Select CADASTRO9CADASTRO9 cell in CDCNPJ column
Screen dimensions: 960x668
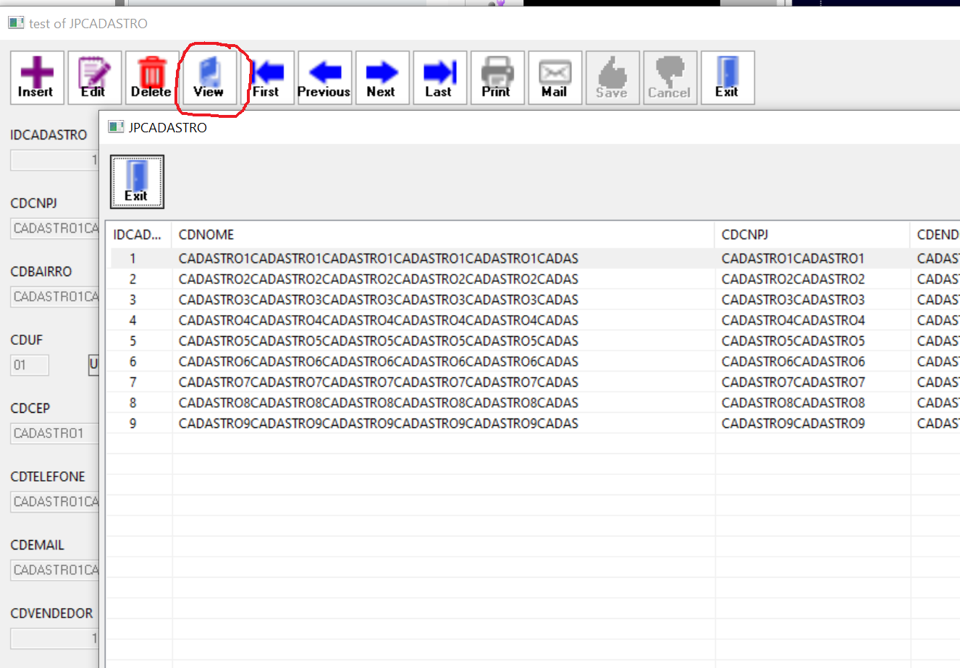[x=793, y=424]
